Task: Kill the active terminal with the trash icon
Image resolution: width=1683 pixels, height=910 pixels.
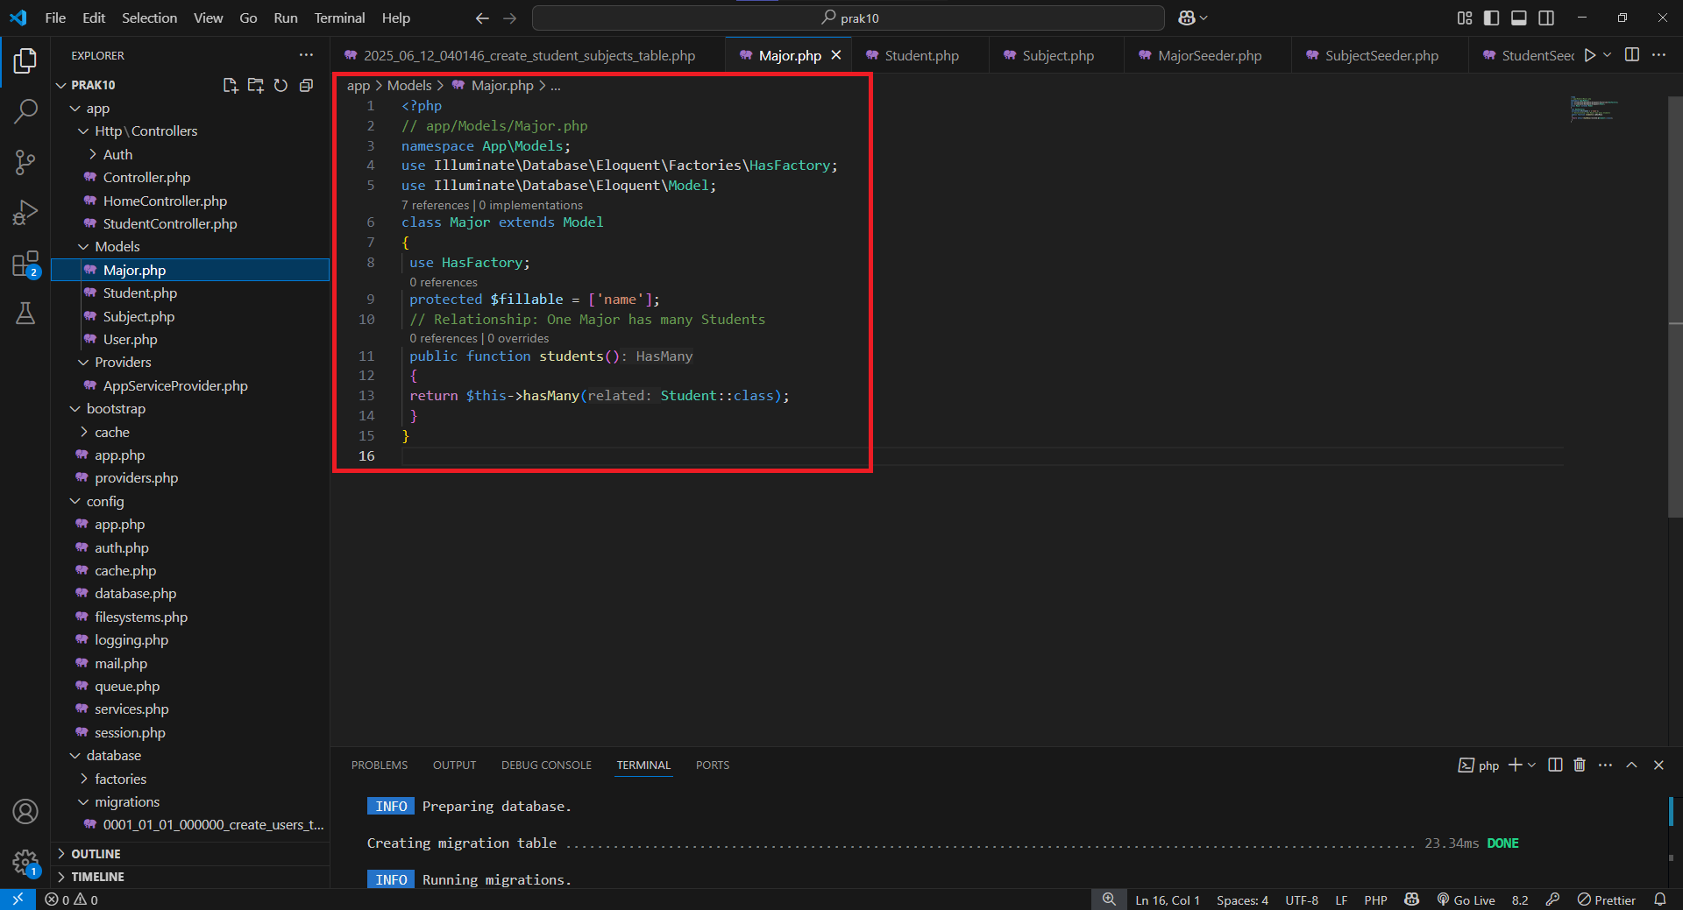Action: click(x=1579, y=765)
